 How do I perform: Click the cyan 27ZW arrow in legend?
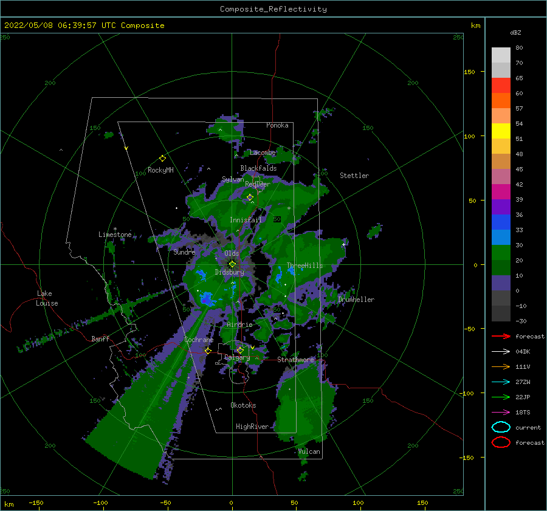tap(501, 382)
